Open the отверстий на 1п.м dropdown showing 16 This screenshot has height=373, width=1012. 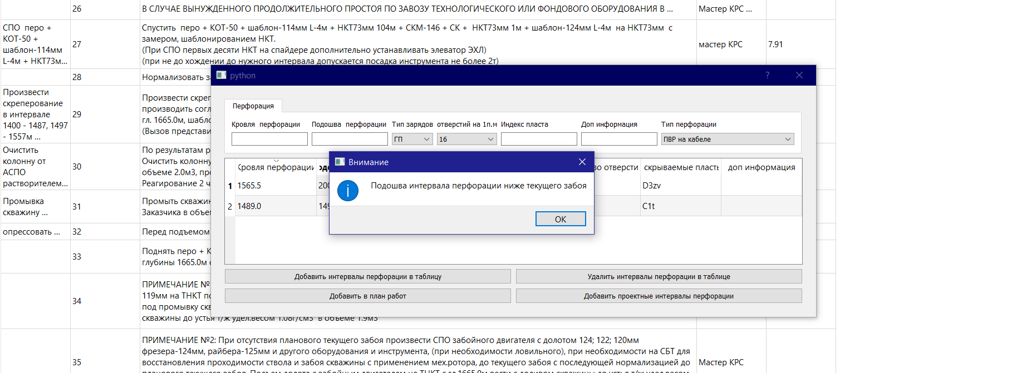click(x=466, y=139)
